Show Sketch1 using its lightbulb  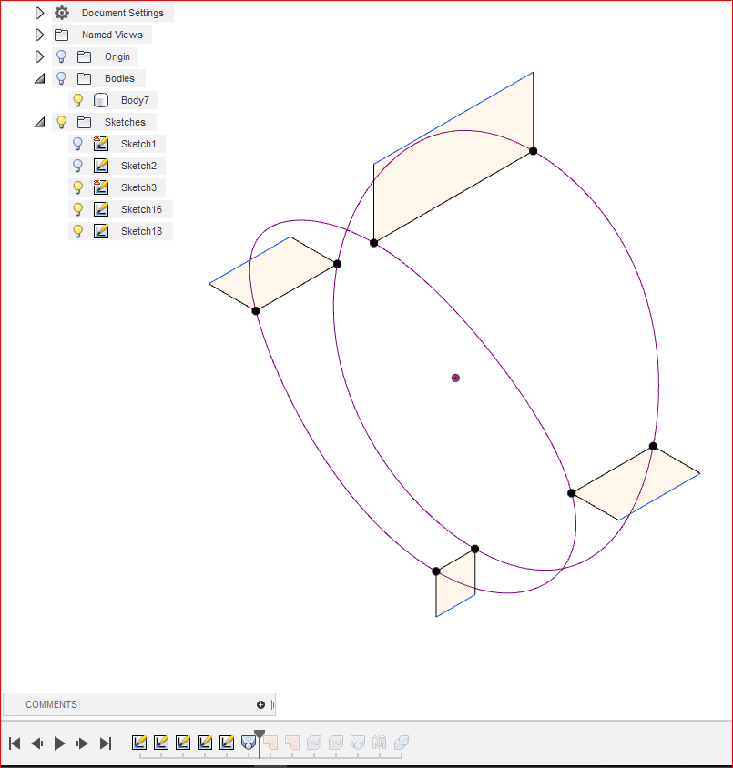pos(78,144)
